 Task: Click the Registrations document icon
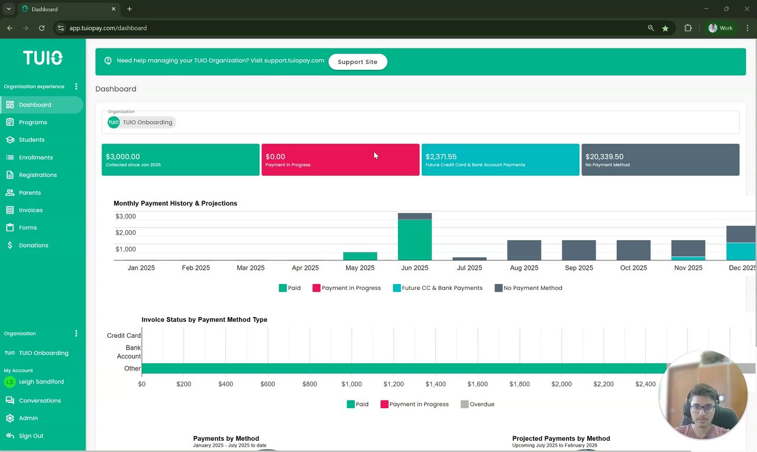9,175
